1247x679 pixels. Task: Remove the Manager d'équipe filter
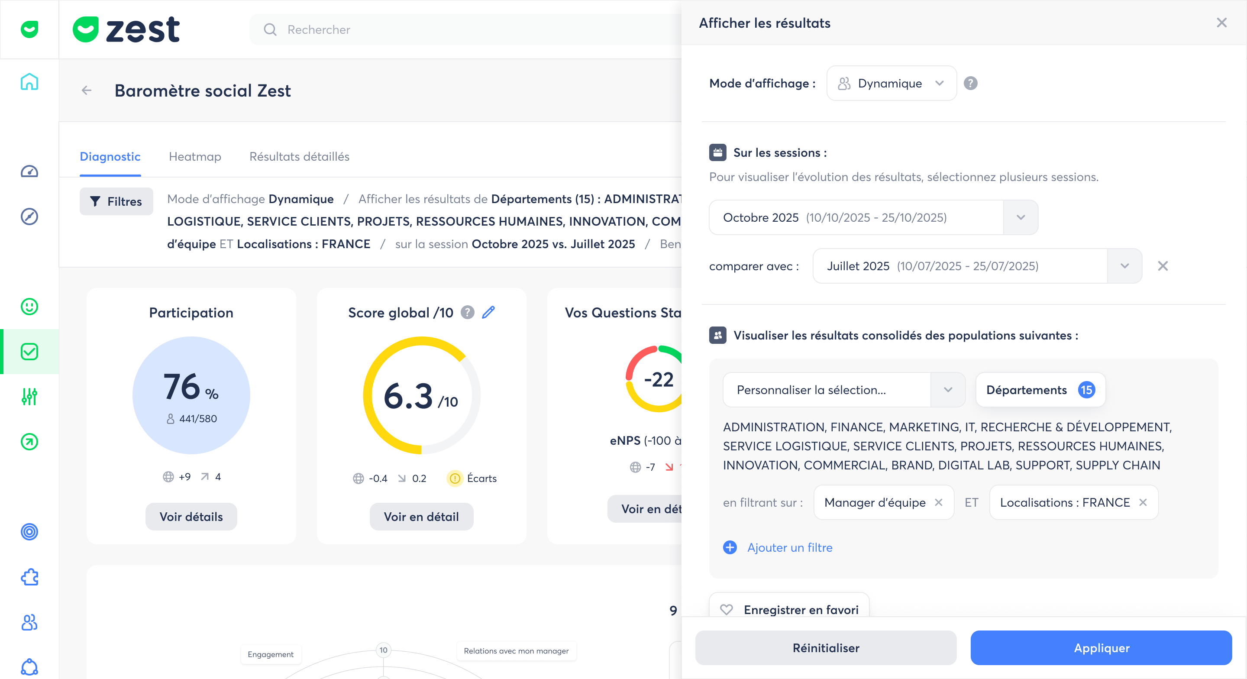[939, 502]
